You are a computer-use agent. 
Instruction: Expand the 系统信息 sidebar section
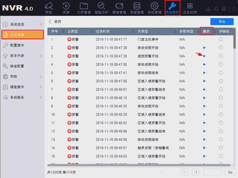(18, 24)
